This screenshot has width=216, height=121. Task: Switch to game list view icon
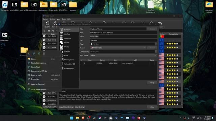(44, 31)
